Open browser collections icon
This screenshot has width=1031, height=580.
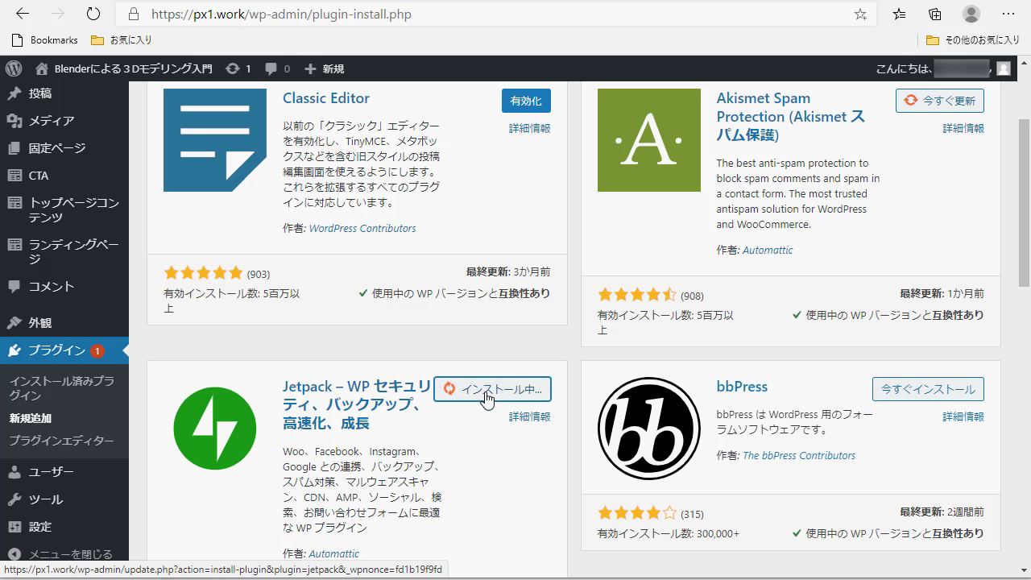pos(935,14)
